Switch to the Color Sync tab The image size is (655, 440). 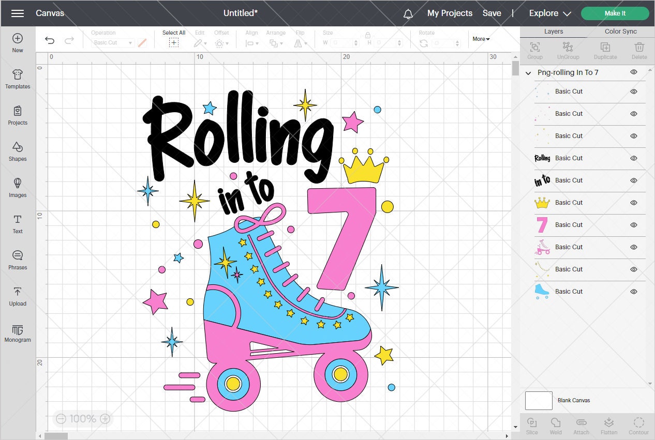(620, 31)
